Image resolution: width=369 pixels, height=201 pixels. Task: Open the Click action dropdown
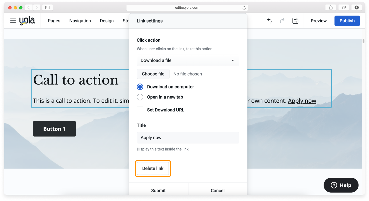(x=188, y=60)
